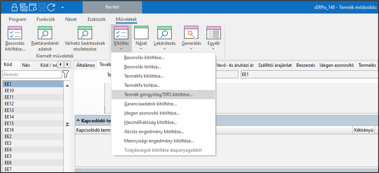Expand the Generálás dropdown arrow
Screen dimensions: 379x173
click(x=191, y=48)
